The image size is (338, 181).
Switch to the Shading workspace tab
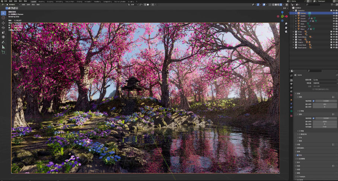click(x=79, y=1)
